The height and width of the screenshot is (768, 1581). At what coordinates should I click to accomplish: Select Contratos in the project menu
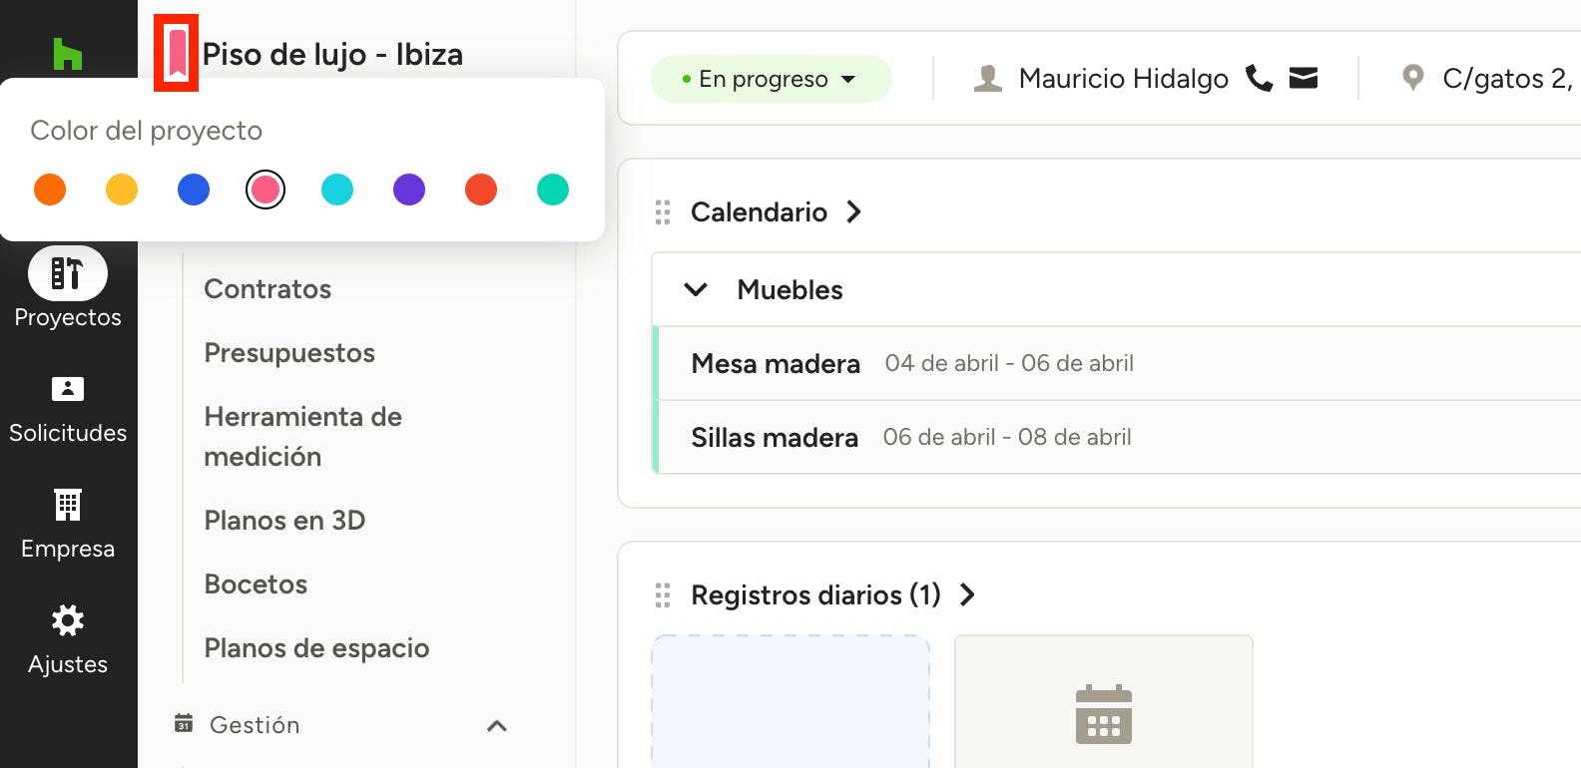click(x=267, y=289)
